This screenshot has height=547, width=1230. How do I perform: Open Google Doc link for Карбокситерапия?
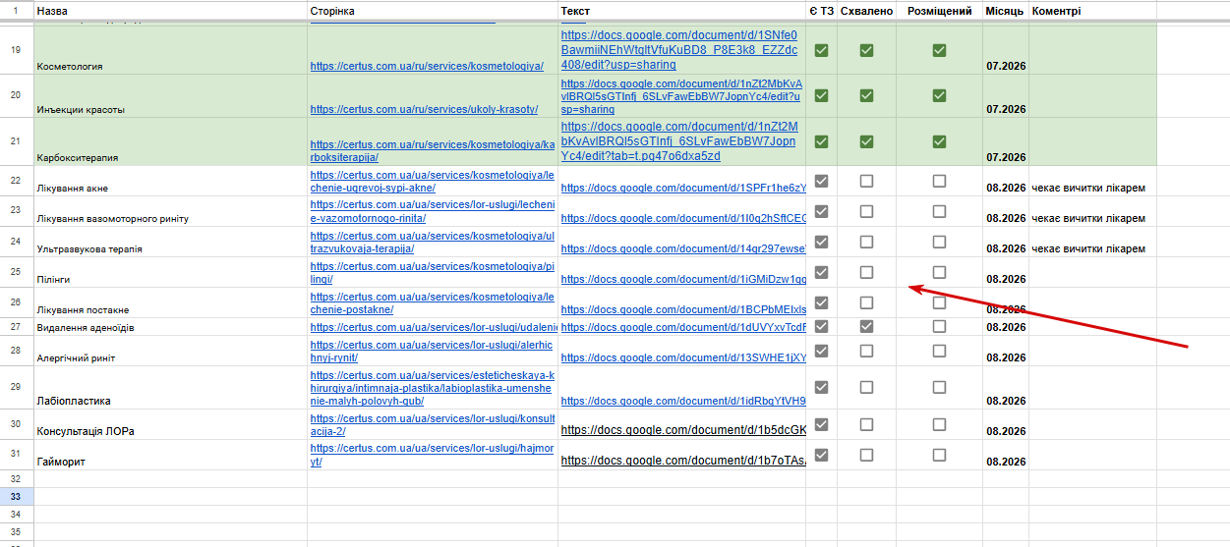tap(679, 141)
